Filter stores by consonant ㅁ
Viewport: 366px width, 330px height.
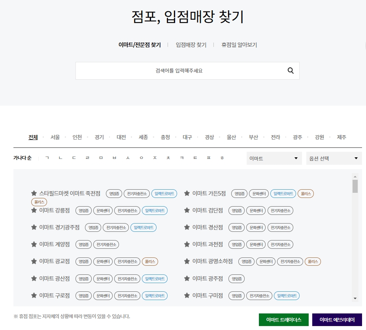101,158
